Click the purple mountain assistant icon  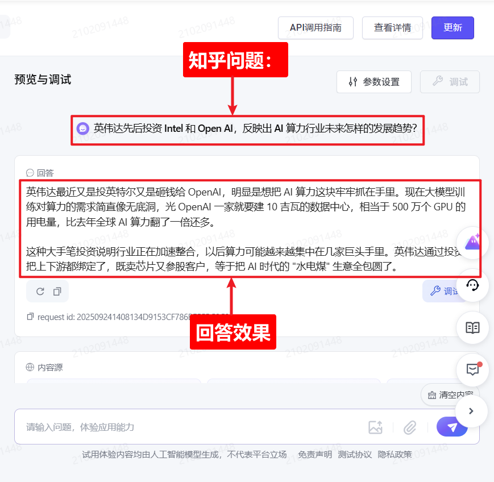tap(472, 243)
